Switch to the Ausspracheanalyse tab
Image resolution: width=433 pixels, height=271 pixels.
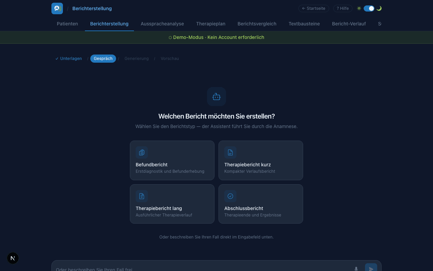(162, 24)
